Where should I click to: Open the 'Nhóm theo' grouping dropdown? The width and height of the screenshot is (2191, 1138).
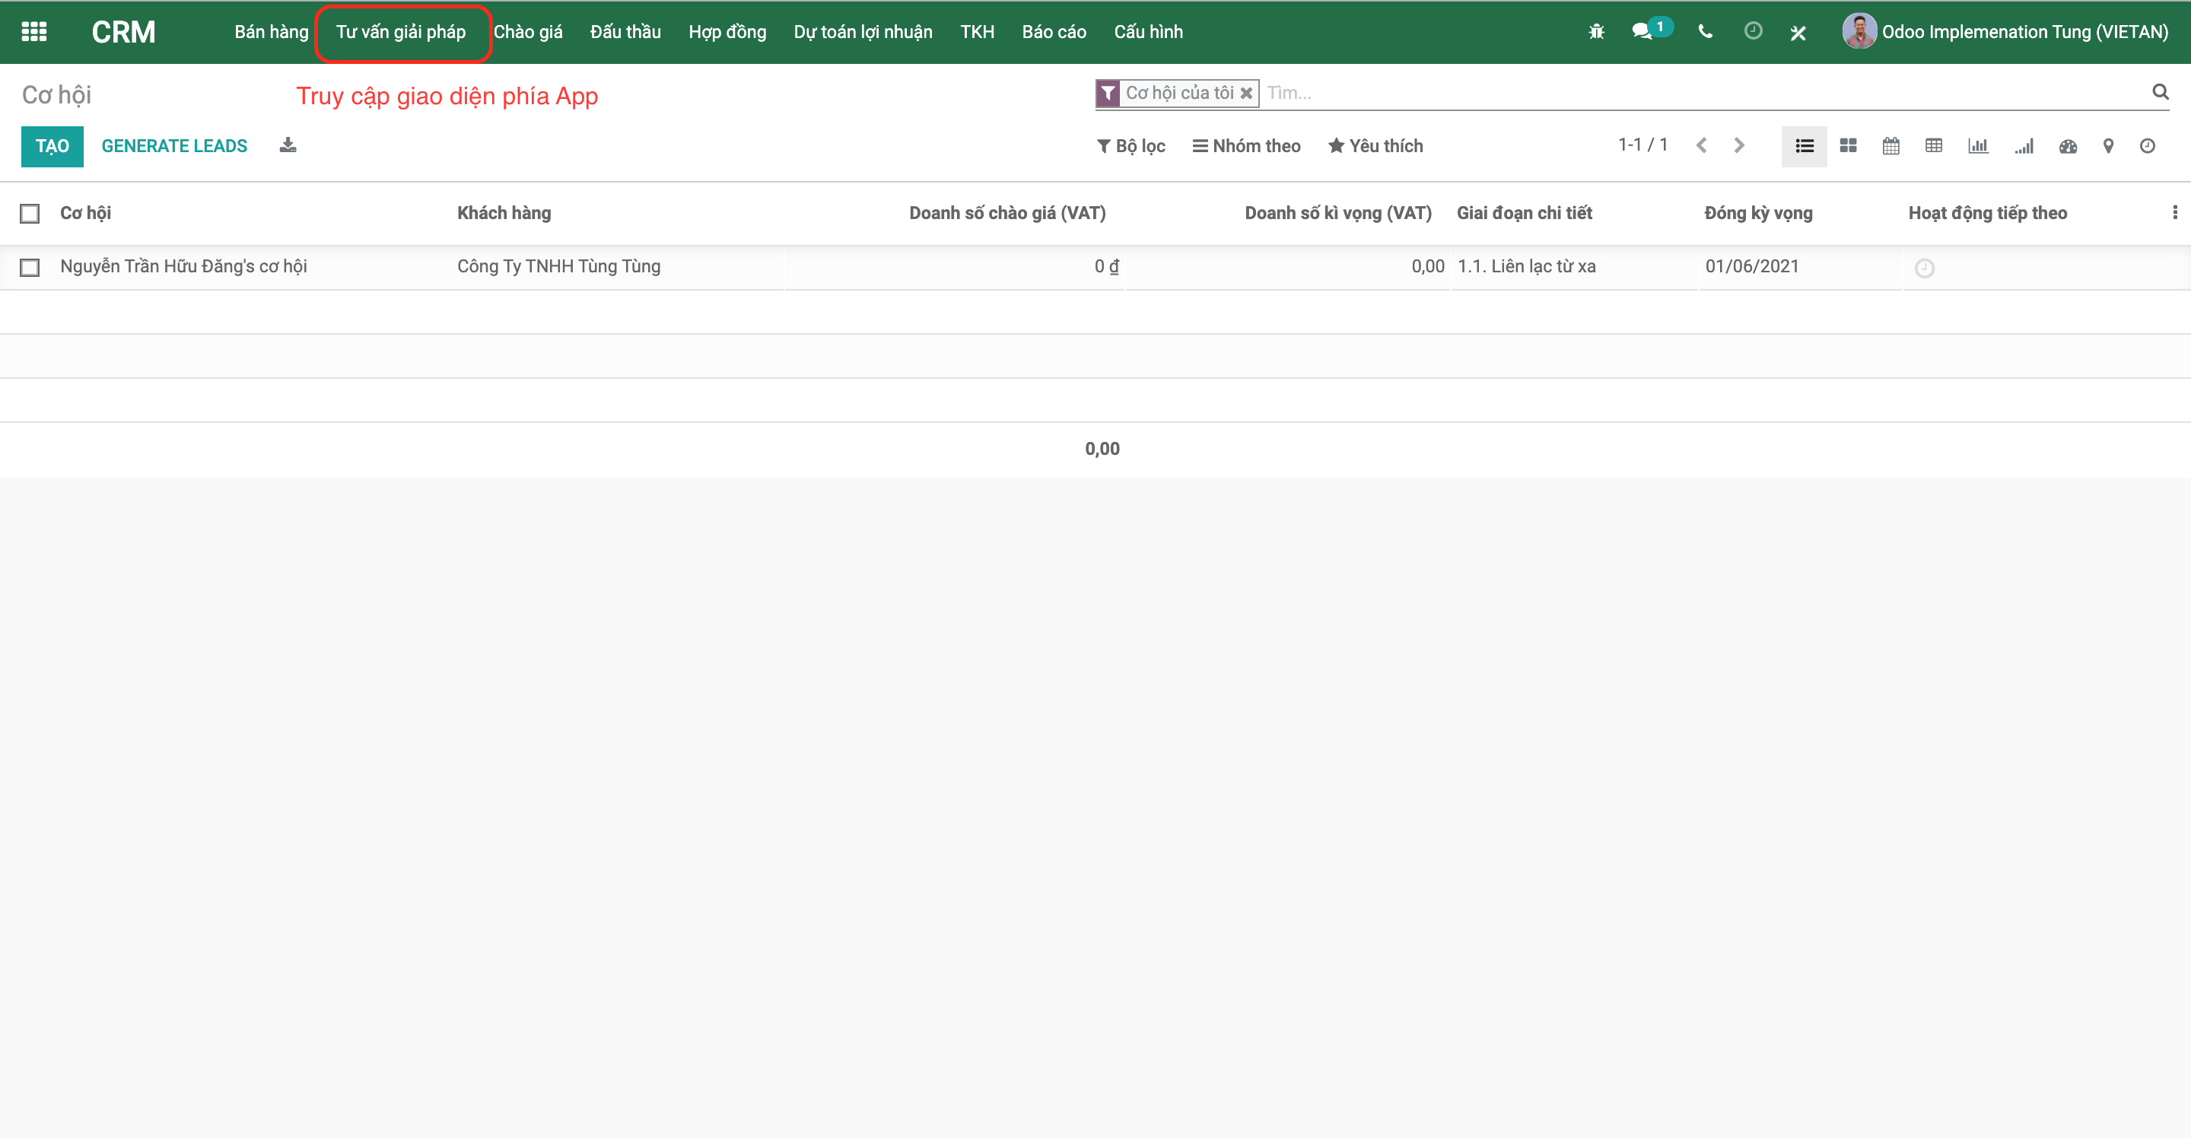click(x=1246, y=145)
